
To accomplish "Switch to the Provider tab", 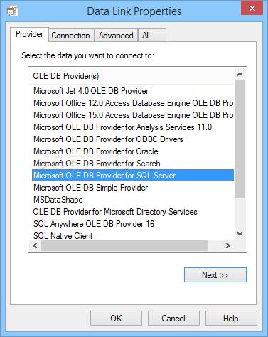I will tap(29, 34).
